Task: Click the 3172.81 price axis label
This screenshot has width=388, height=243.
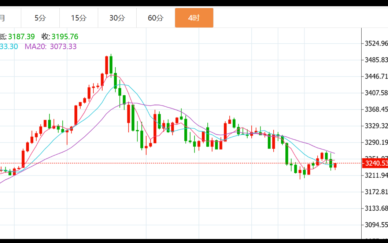Action: pos(376,192)
